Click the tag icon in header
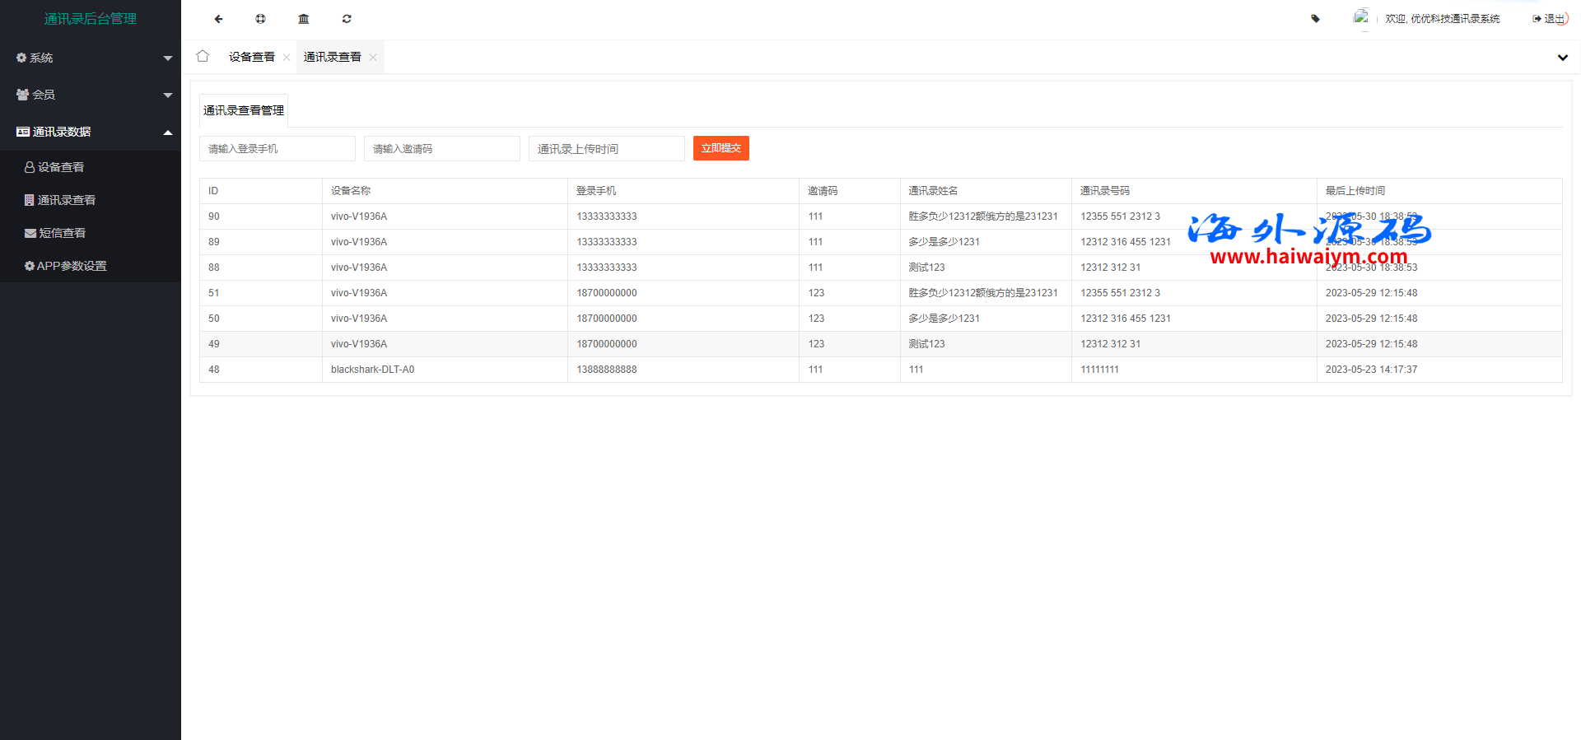 click(1315, 19)
